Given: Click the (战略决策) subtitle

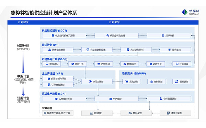Looking at the screenshot, I should [23, 49].
